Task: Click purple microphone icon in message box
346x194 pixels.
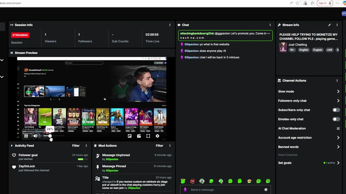Action: [185, 190]
